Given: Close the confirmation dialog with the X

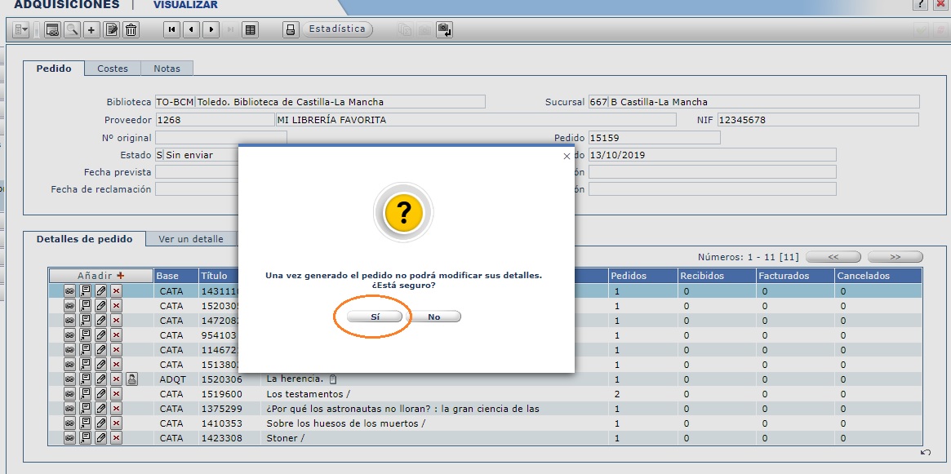Looking at the screenshot, I should [x=567, y=156].
